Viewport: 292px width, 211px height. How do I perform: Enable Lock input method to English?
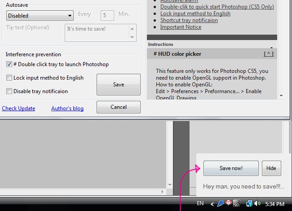click(x=9, y=78)
